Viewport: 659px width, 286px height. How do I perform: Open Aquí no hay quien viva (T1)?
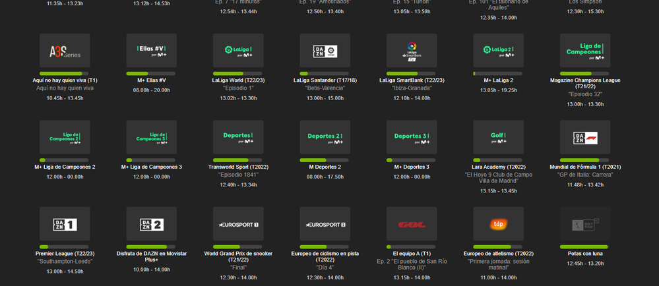[x=65, y=80]
